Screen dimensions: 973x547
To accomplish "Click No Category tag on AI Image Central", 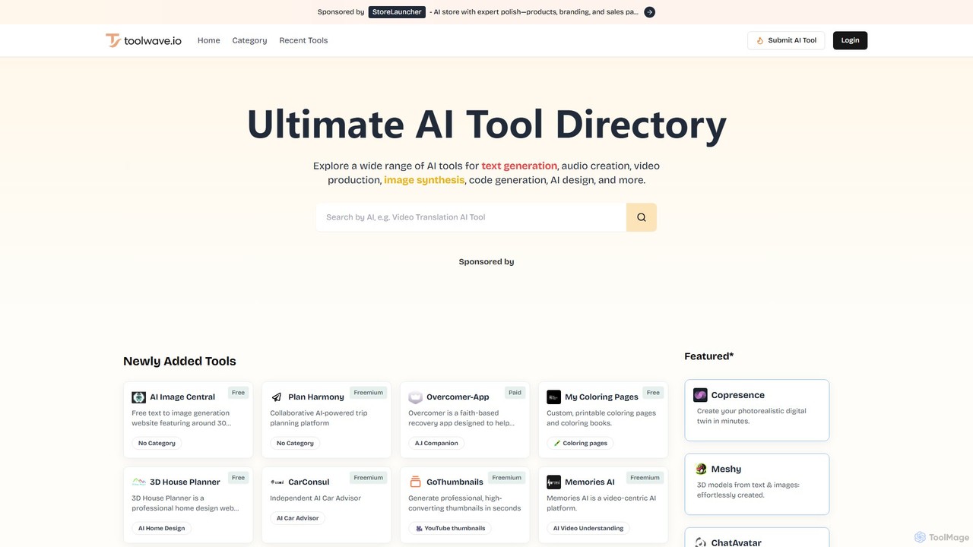I will 157,443.
